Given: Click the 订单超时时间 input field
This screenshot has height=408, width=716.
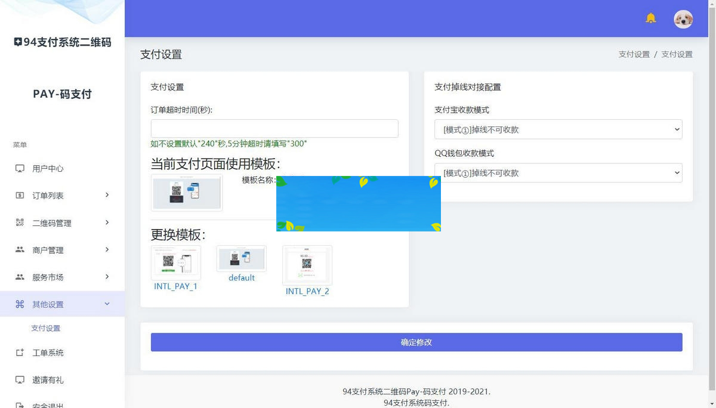Looking at the screenshot, I should coord(274,128).
